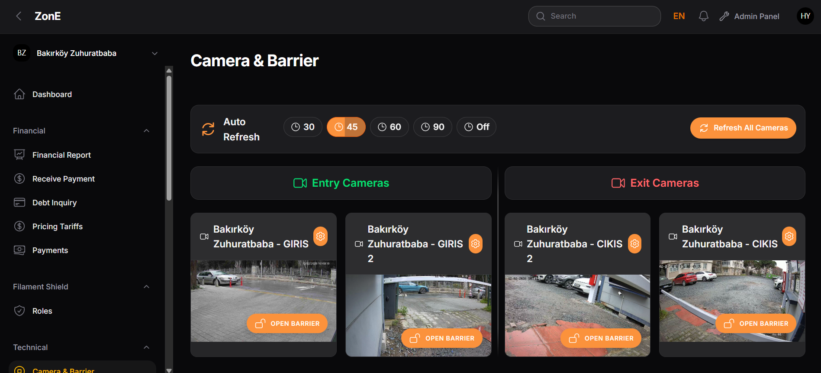Click the Pricing Tariffs dollar icon
821x373 pixels.
(x=19, y=226)
